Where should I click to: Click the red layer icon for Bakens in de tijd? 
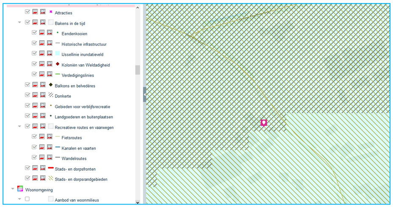click(x=35, y=22)
